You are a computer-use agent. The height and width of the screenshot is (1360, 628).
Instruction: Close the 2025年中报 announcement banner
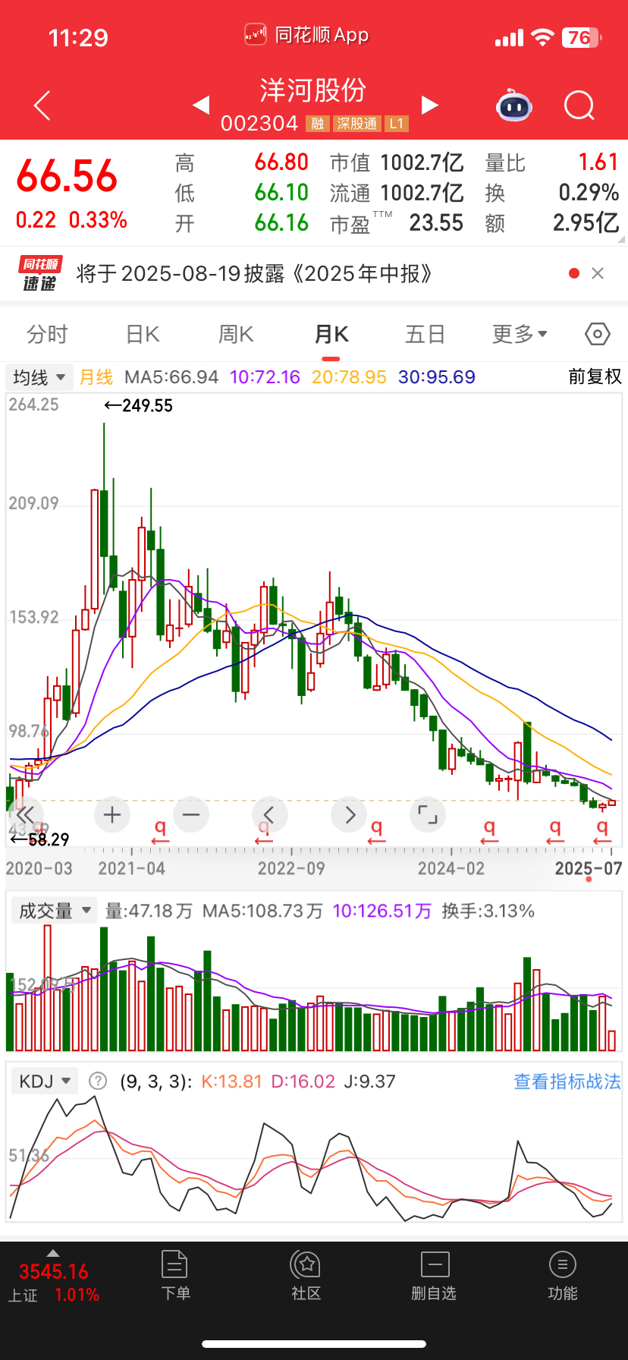coord(598,273)
